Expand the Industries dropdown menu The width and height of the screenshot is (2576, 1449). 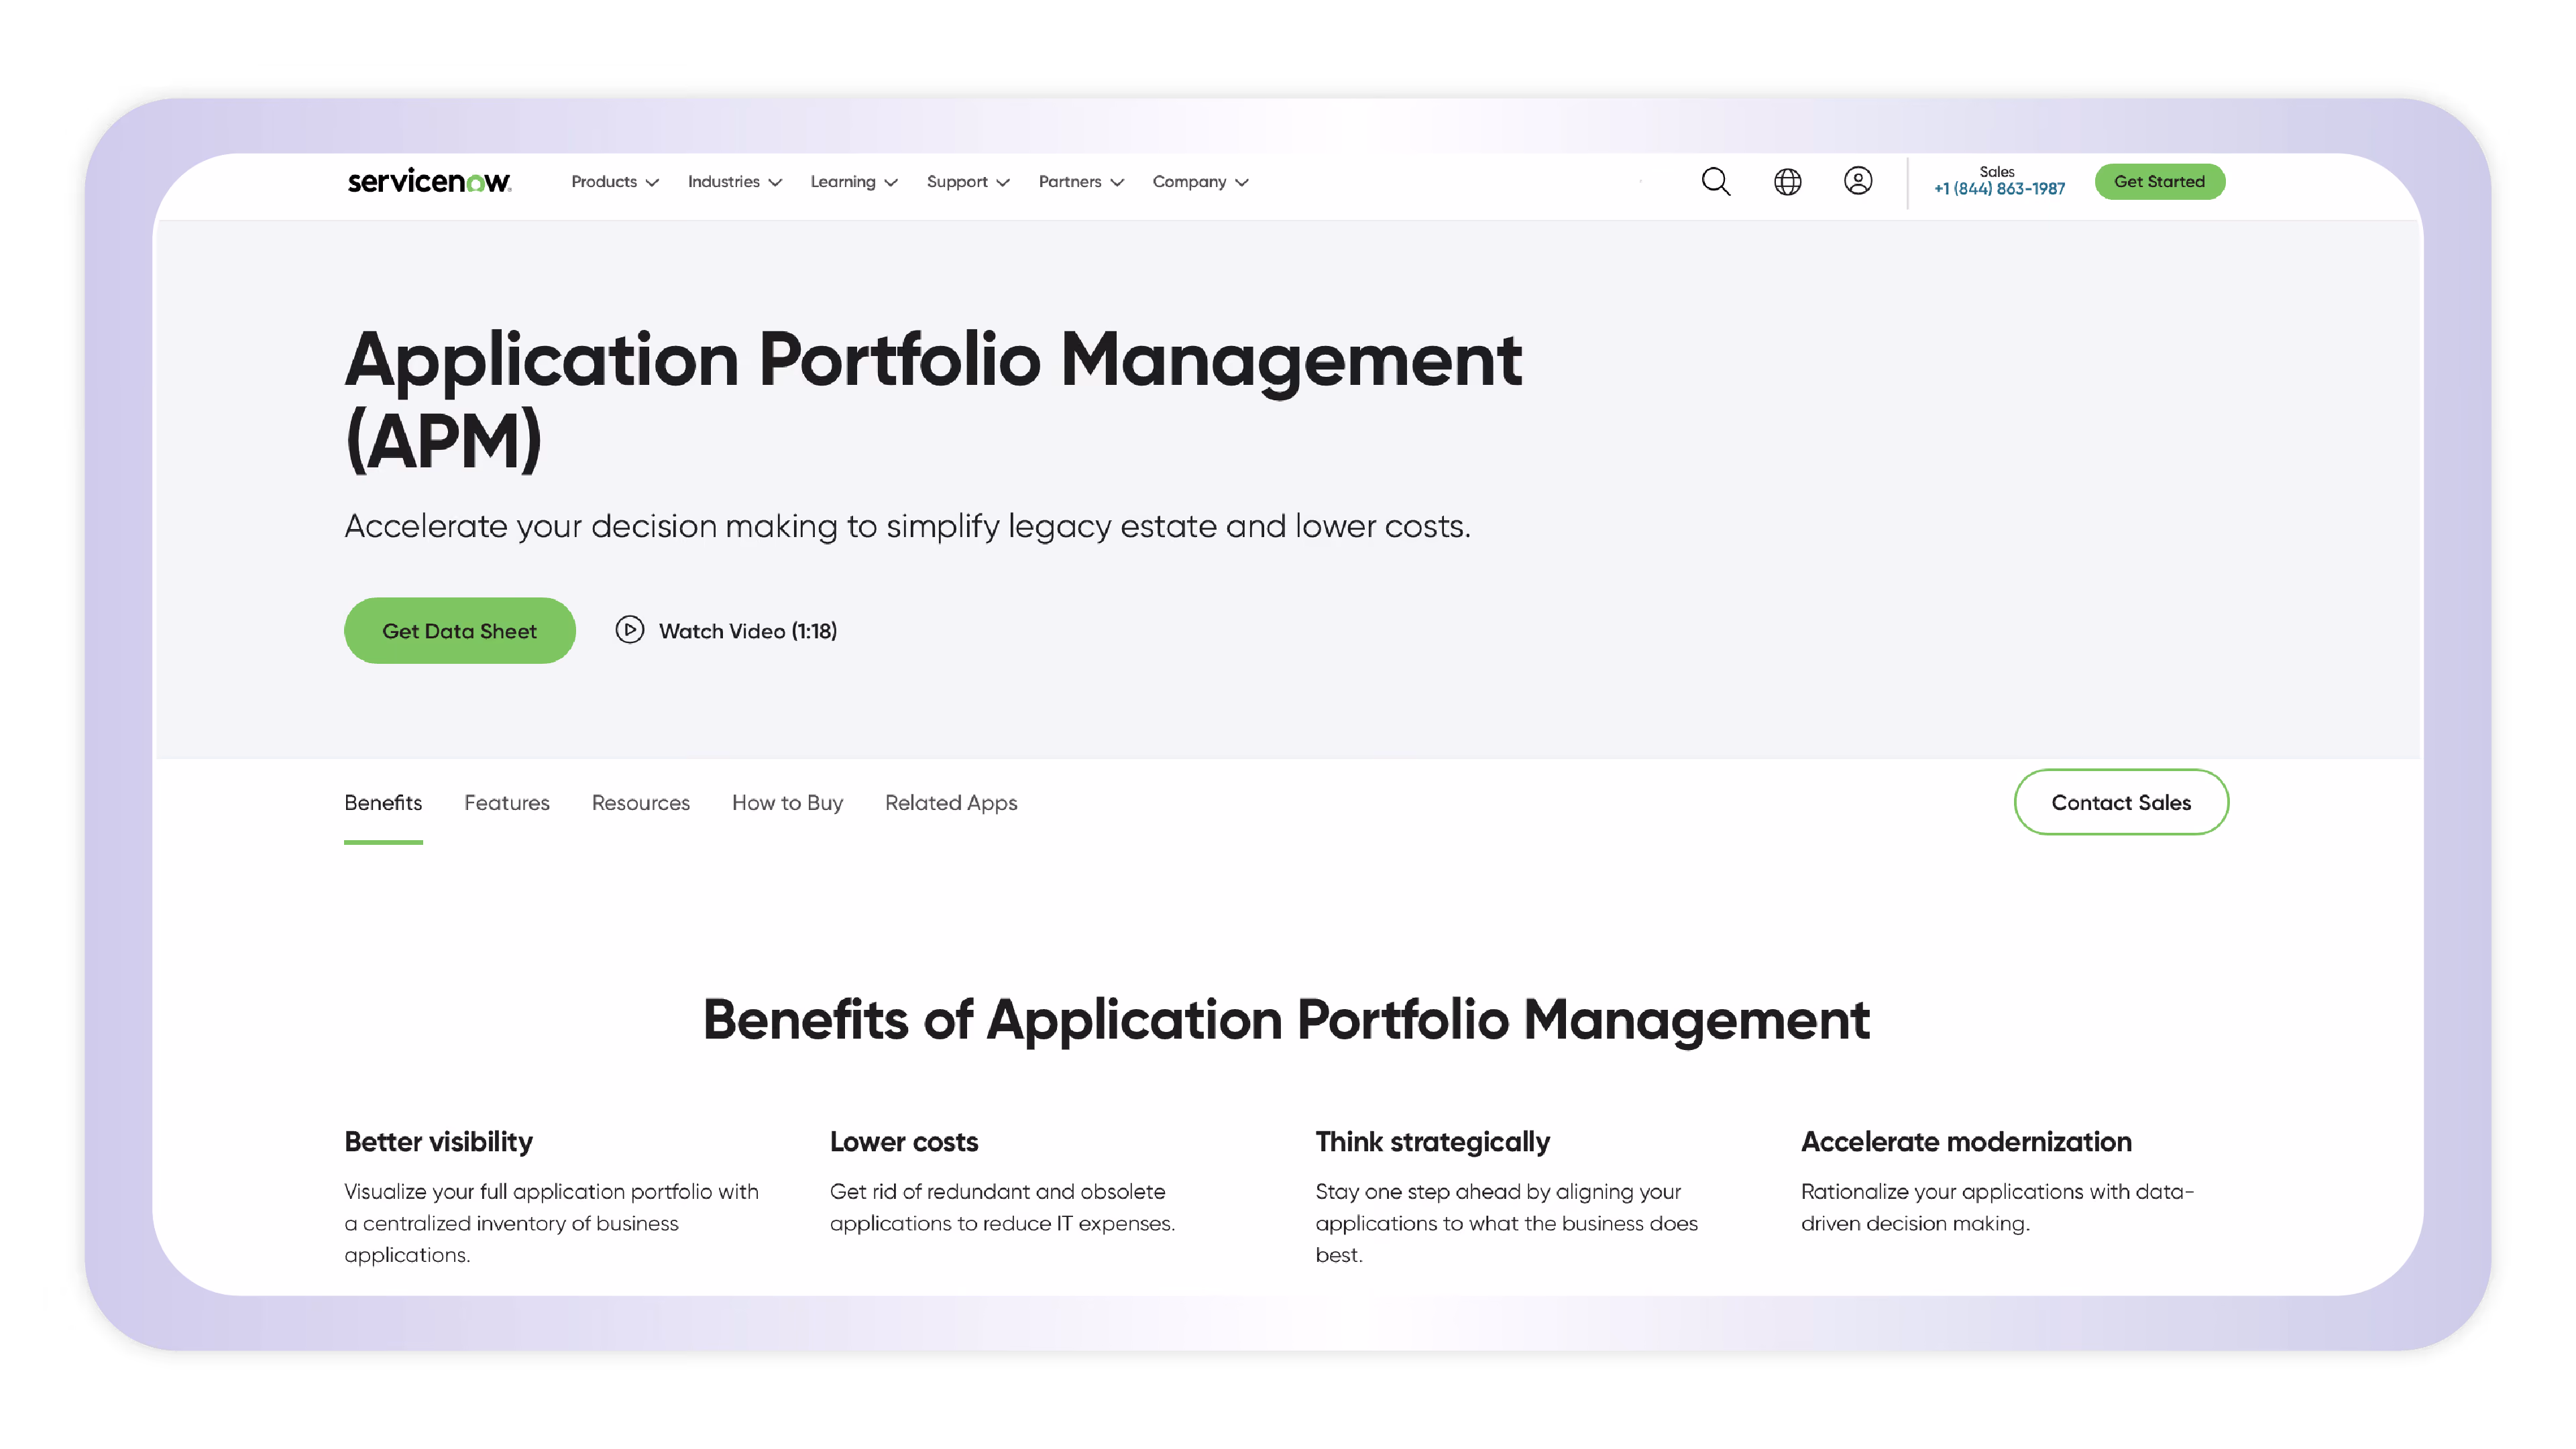[x=734, y=182]
